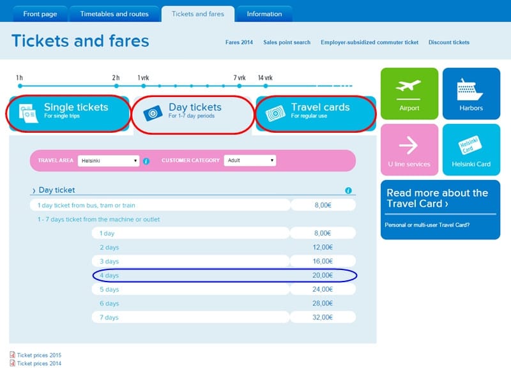Open the Front page tab
The image size is (511, 383).
[40, 14]
